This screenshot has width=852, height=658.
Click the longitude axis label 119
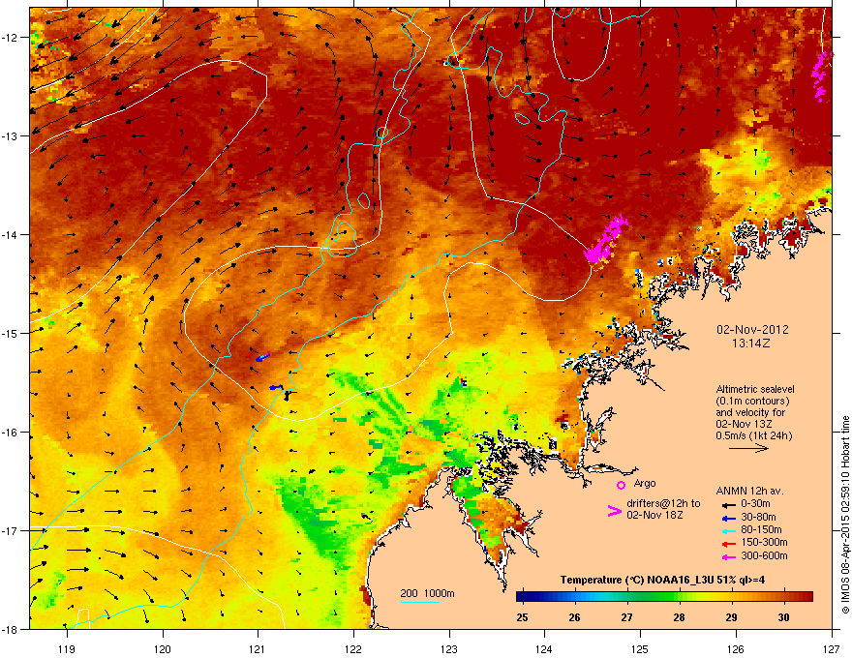point(67,648)
